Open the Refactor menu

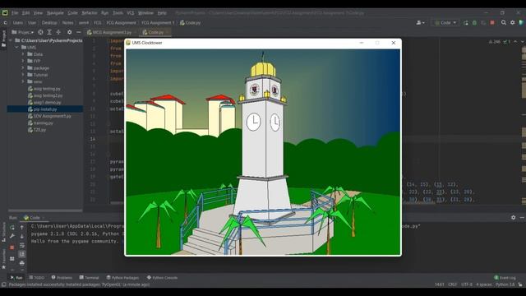click(90, 13)
